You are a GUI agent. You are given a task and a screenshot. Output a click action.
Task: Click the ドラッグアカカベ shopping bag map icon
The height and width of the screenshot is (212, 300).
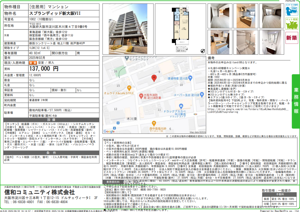point(181,106)
